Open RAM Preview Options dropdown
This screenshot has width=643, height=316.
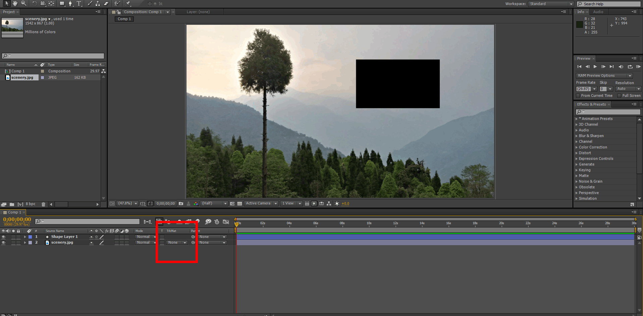[604, 76]
